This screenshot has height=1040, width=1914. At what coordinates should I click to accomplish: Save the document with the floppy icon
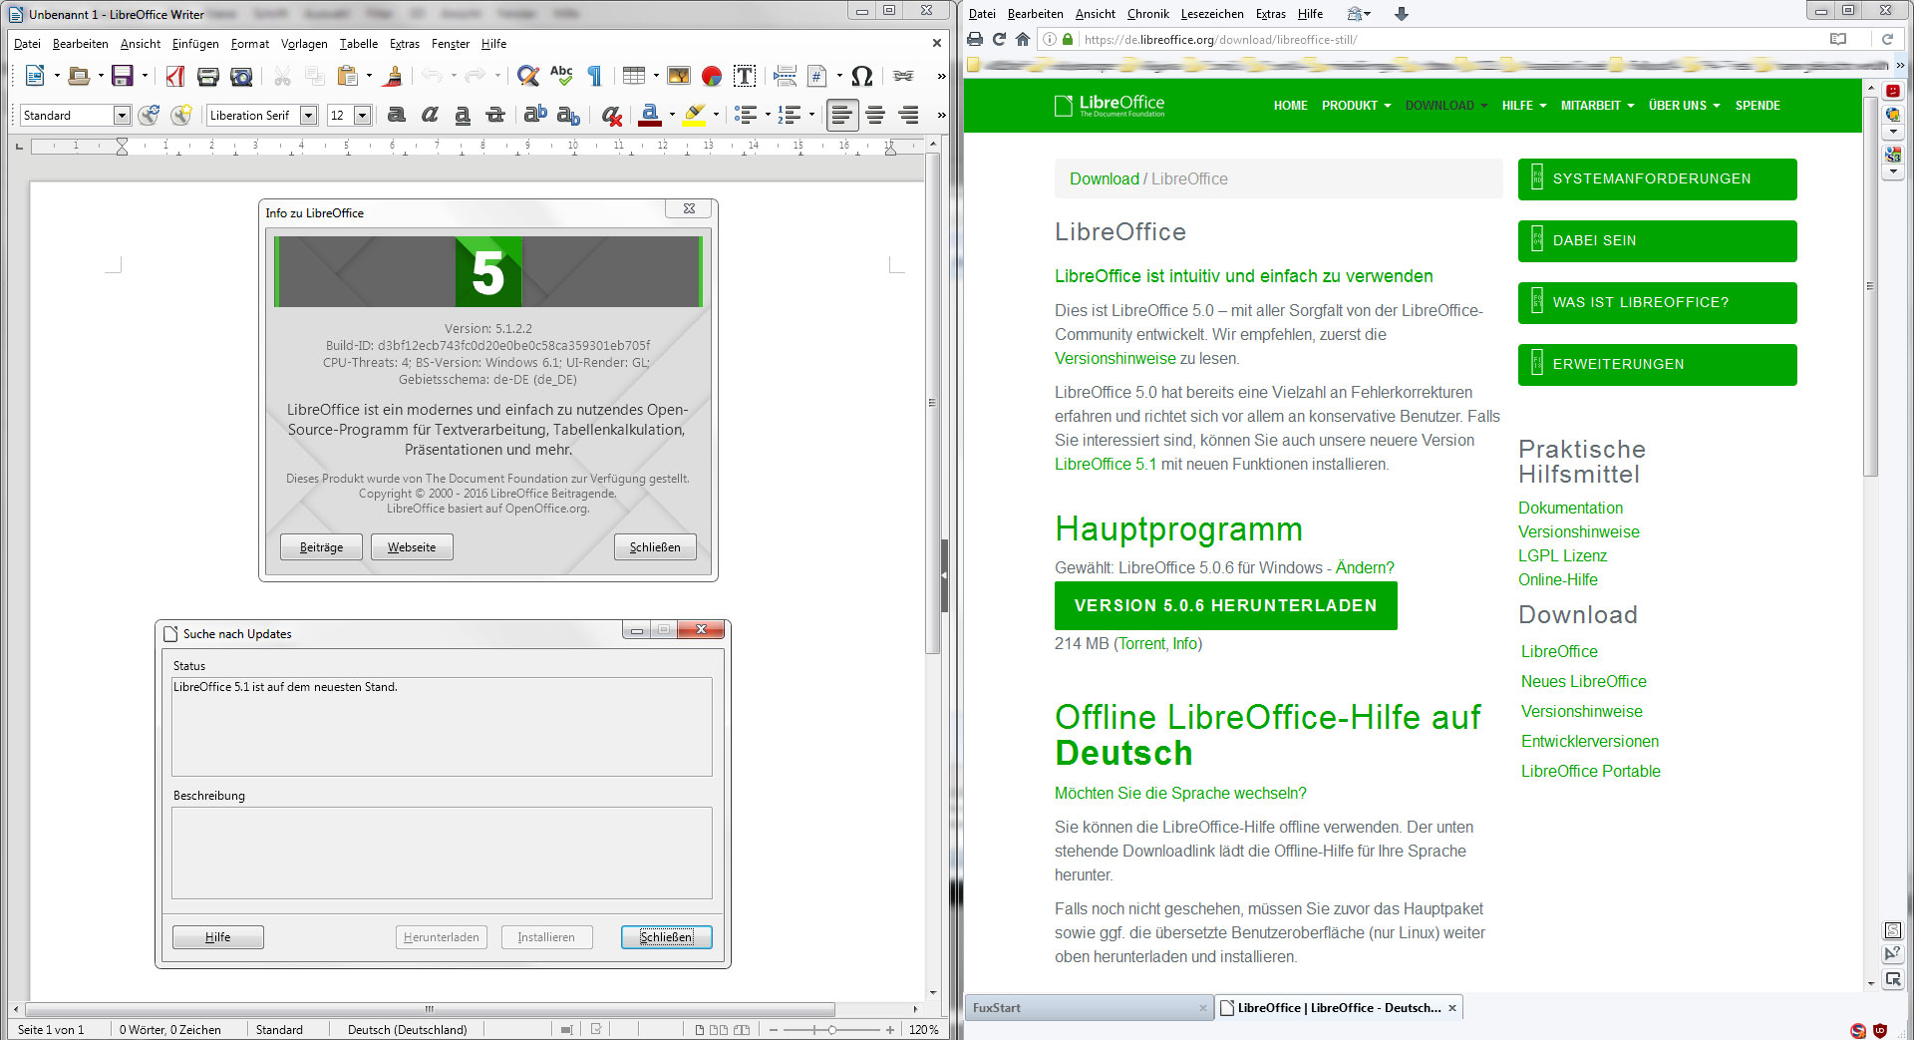[x=123, y=76]
